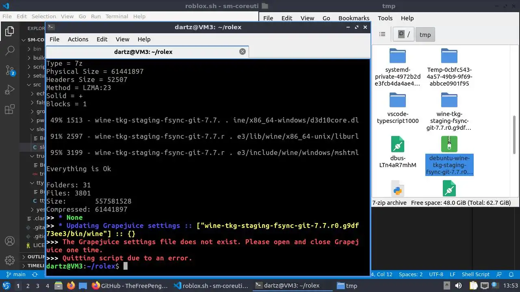520x292 pixels.
Task: Open terminal Edit menu
Action: [102, 39]
